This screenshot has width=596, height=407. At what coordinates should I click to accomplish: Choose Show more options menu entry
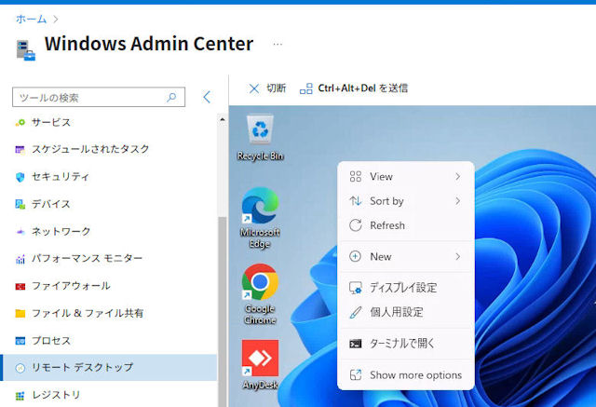[406, 375]
